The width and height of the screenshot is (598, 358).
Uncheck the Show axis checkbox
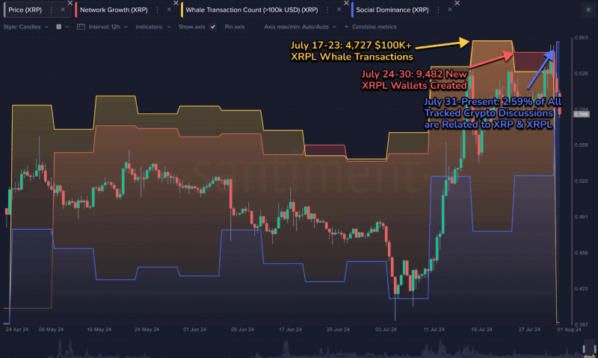(213, 27)
